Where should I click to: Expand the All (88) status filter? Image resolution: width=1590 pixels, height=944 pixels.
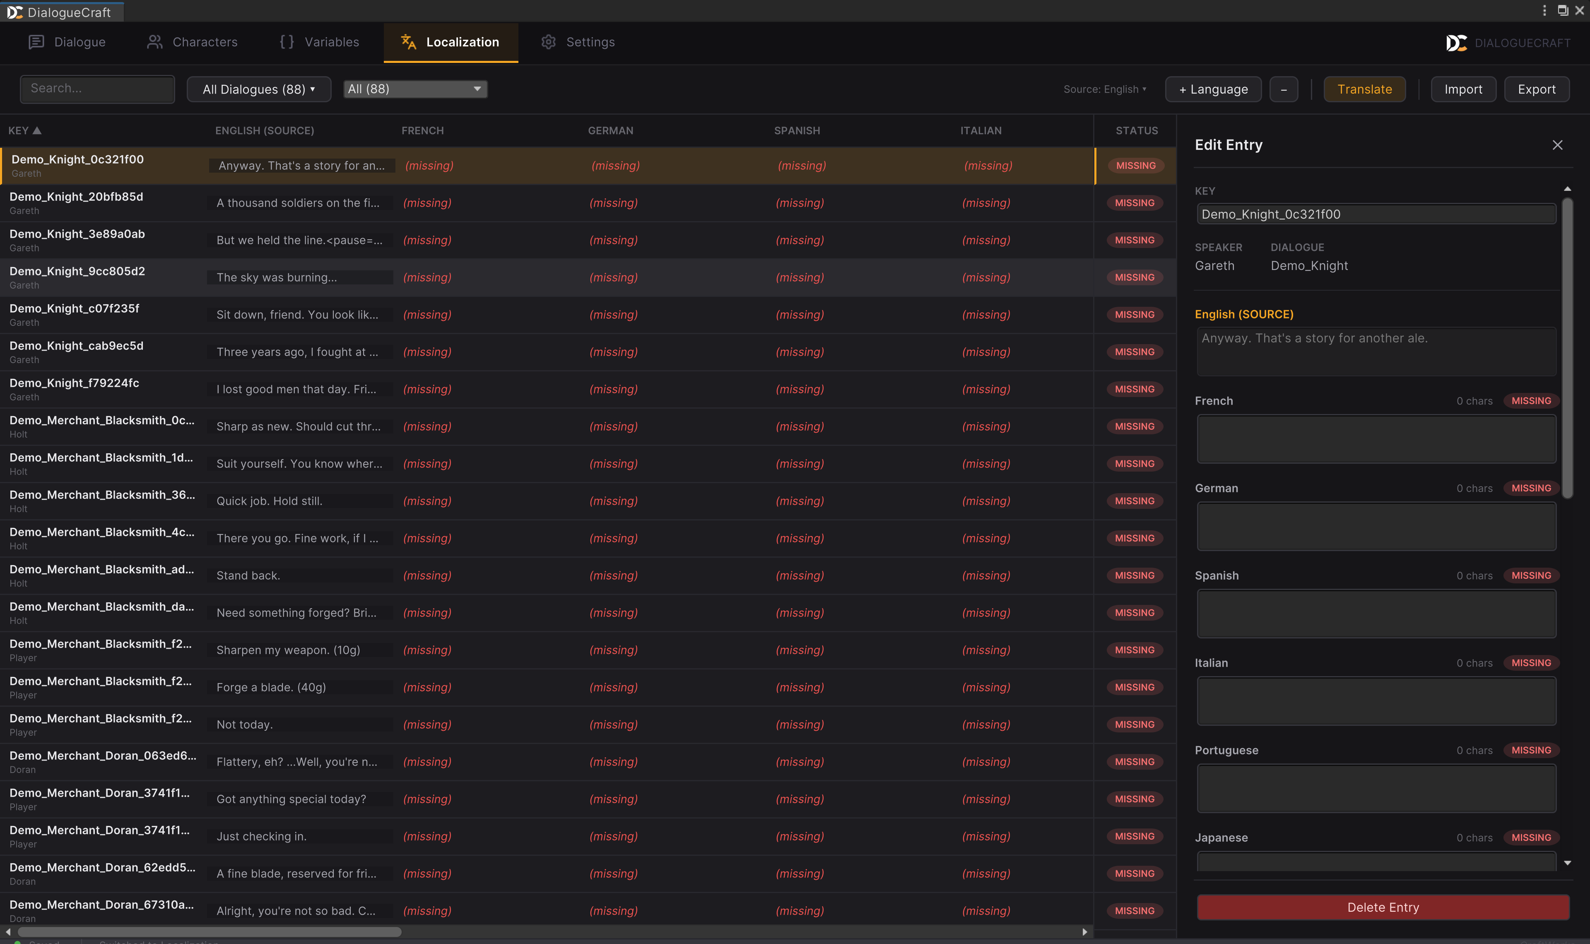415,89
